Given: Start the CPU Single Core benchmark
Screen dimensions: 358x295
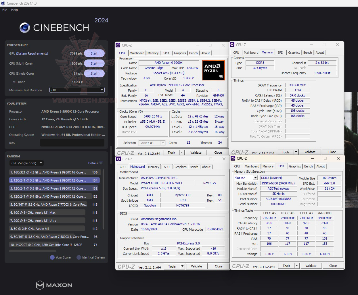Looking at the screenshot, I should [x=94, y=74].
